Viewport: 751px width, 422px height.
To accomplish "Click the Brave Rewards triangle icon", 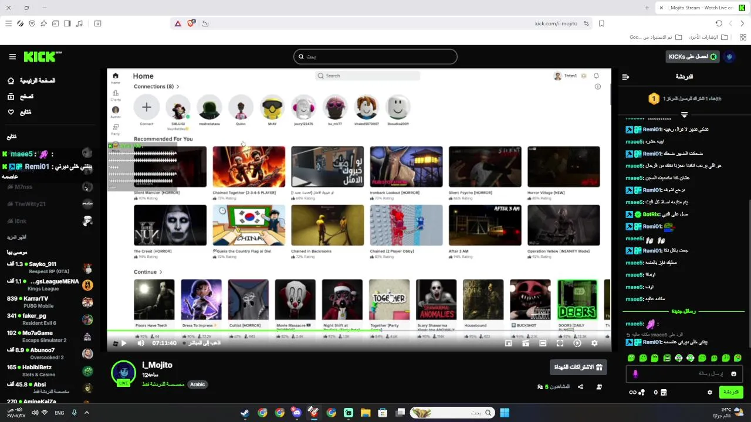I will [178, 23].
